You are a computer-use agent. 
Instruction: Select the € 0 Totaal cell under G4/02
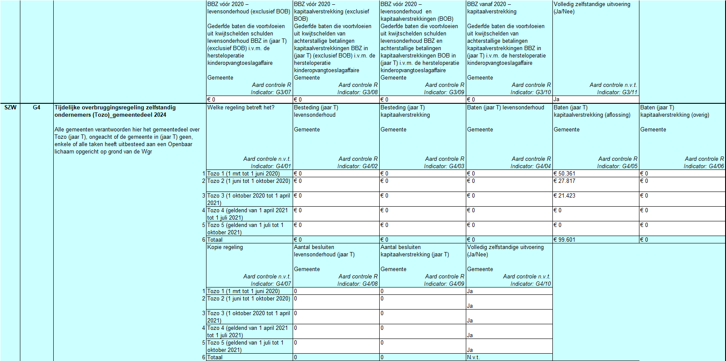(x=336, y=240)
